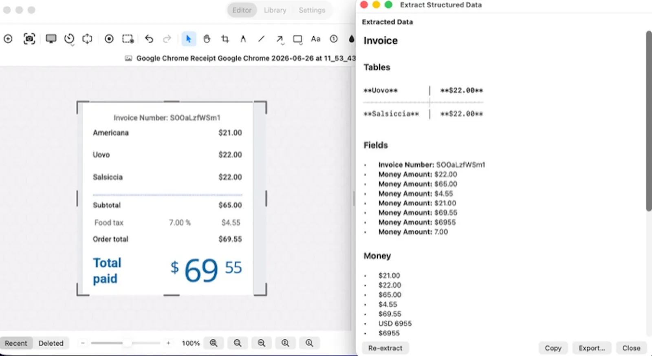
Task: Click the zoom-to-fit magnifier with frame corners
Action: tap(238, 343)
